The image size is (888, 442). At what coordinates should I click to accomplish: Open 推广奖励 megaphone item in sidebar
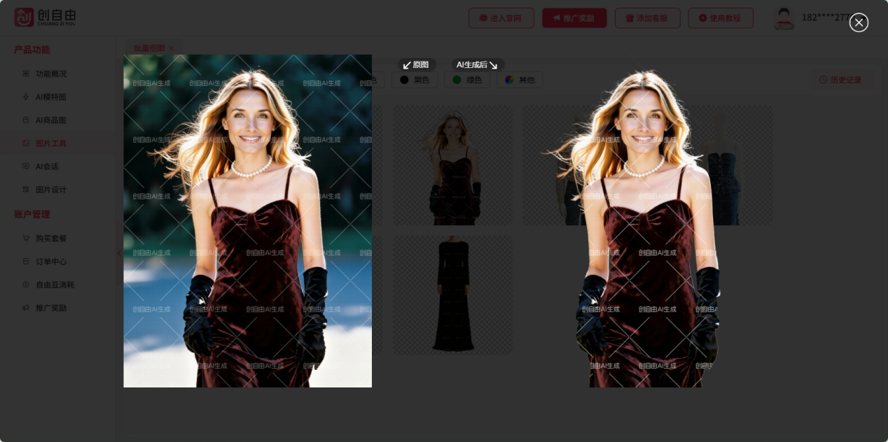coord(50,308)
